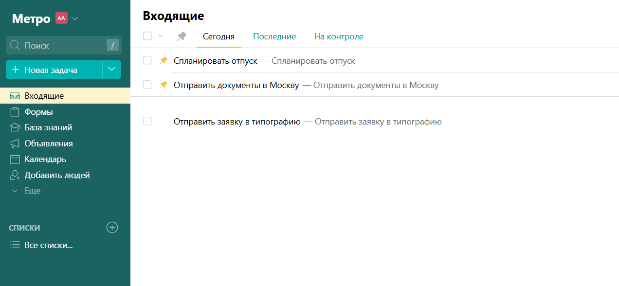Select the checkbox for Отправить заявку в типографию
Screen dimensions: 619x286
click(x=147, y=121)
